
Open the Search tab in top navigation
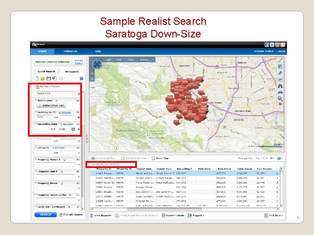42,51
